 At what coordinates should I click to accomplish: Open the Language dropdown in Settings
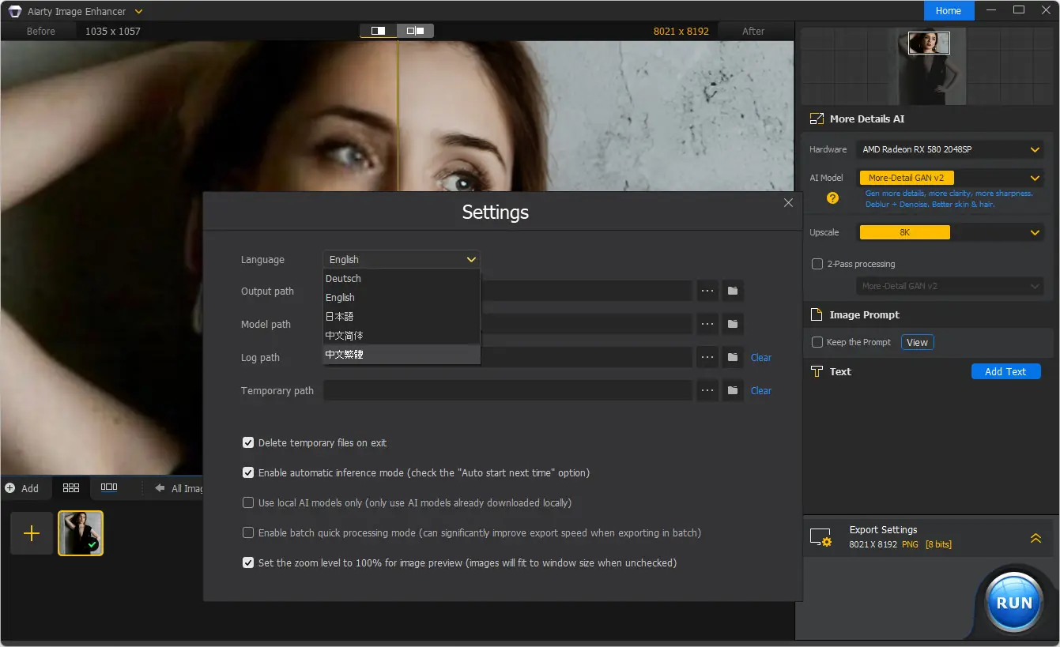click(x=401, y=259)
